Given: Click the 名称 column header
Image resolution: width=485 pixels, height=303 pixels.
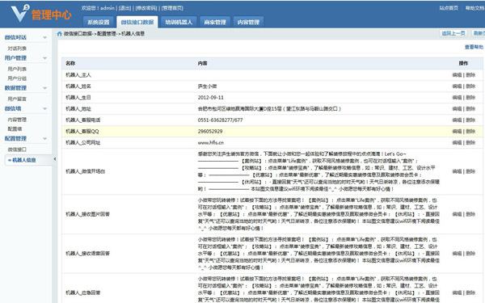Looking at the screenshot, I should click(70, 63).
